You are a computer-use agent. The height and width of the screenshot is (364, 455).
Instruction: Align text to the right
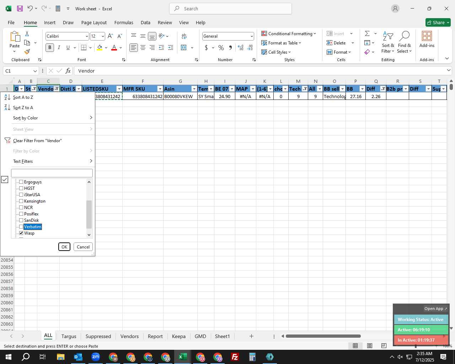[152, 48]
